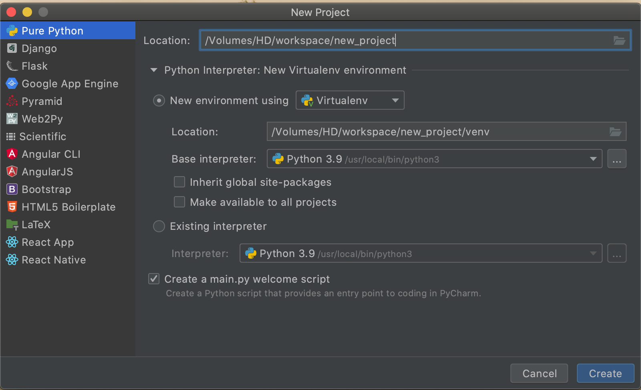Viewport: 641px width, 390px height.
Task: Click the HTML5 Boilerplate icon
Action: click(x=12, y=207)
